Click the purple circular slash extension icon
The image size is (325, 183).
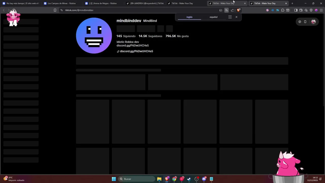tap(267, 10)
